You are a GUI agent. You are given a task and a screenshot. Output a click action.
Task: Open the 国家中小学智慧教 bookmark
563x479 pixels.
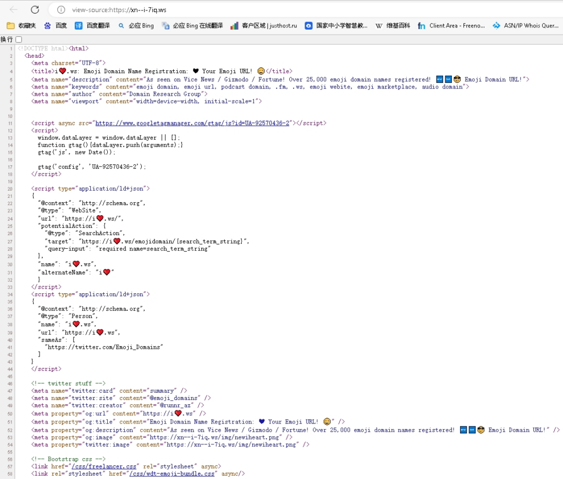point(336,25)
